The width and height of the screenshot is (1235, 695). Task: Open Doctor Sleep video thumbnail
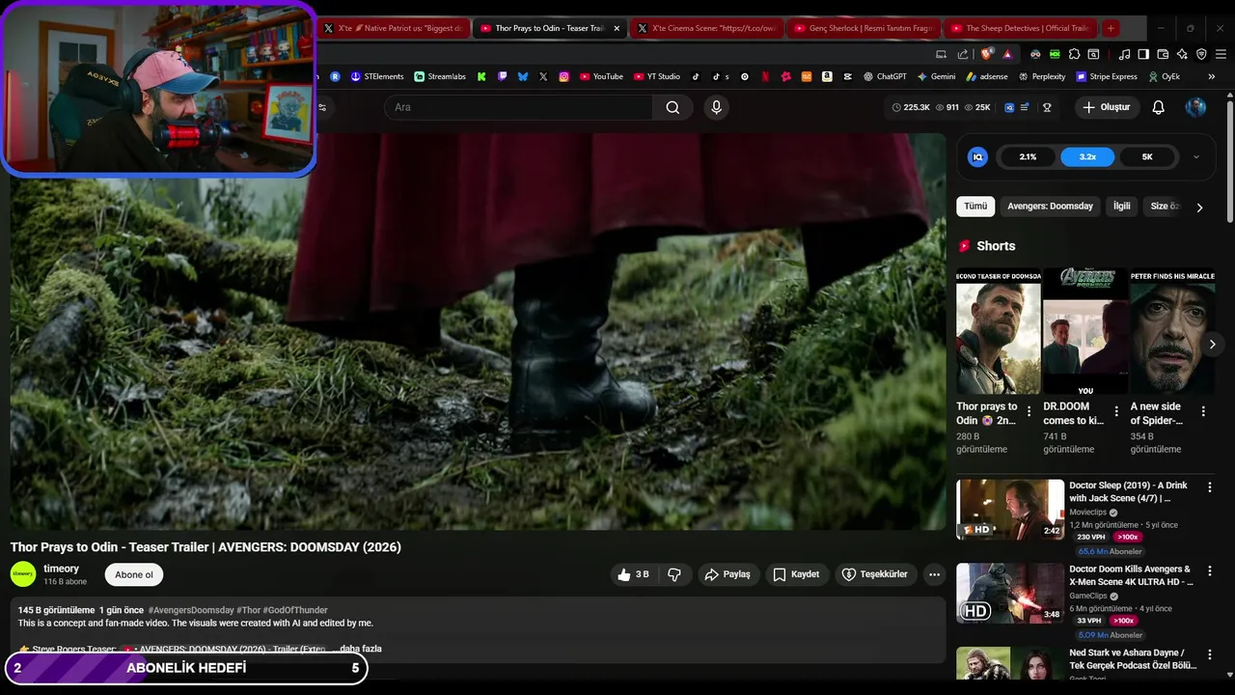pos(1010,510)
